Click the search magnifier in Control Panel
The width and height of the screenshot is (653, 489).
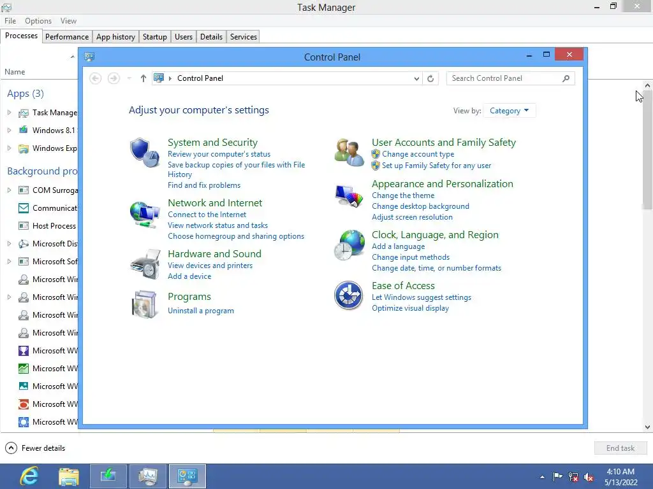pos(566,78)
